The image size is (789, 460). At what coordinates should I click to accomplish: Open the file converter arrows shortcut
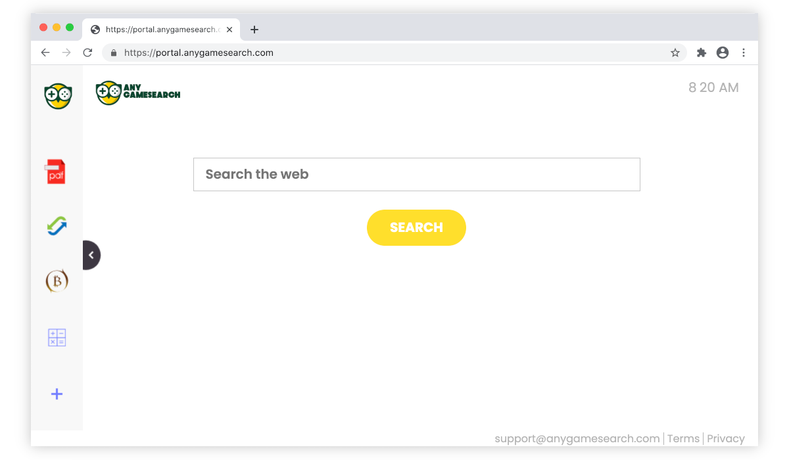pos(57,226)
